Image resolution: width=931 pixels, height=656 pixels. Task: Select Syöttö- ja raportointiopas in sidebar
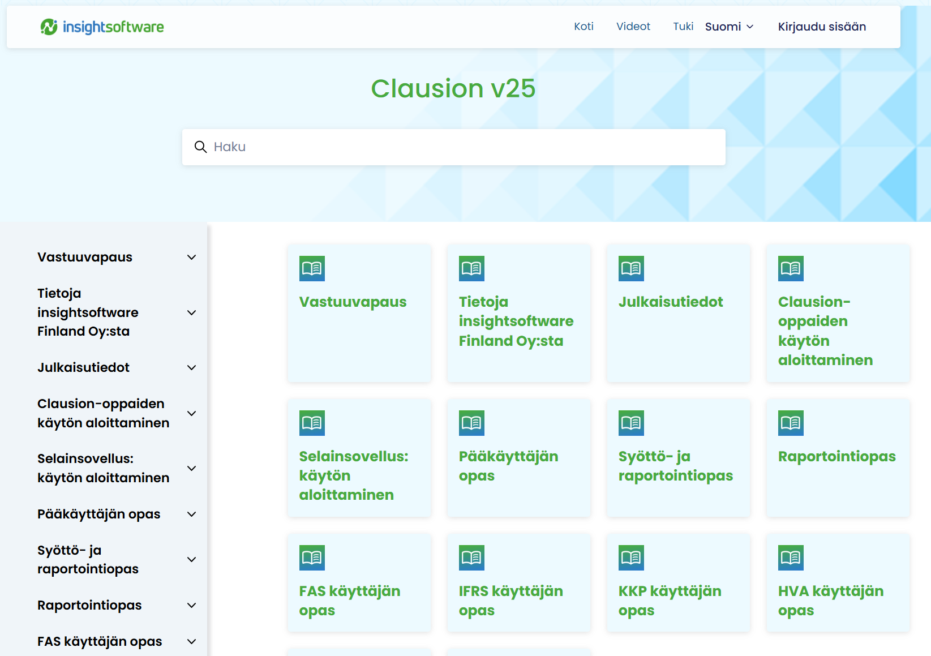point(88,560)
